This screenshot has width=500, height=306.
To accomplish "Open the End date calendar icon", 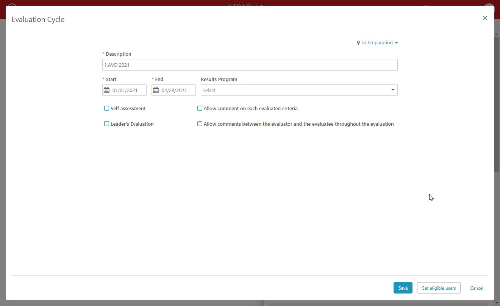I will pyautogui.click(x=156, y=90).
